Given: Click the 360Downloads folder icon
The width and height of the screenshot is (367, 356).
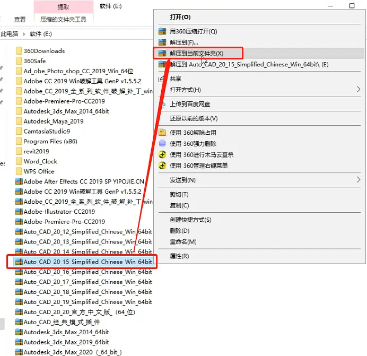Looking at the screenshot, I should [x=19, y=51].
